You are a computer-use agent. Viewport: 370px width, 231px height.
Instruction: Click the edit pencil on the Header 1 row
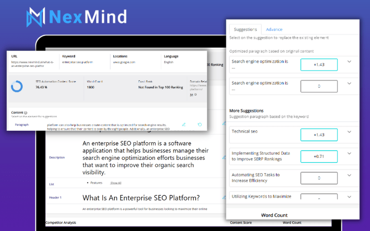pyautogui.click(x=224, y=197)
